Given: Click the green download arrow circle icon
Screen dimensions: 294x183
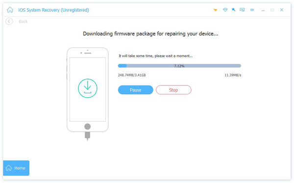Looking at the screenshot, I should tap(88, 88).
